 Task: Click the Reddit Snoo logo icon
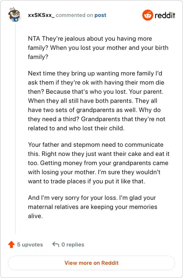pyautogui.click(x=147, y=15)
